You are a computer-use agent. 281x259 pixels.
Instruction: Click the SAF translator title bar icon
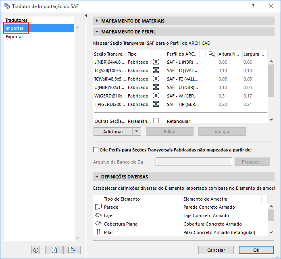[x=7, y=6]
